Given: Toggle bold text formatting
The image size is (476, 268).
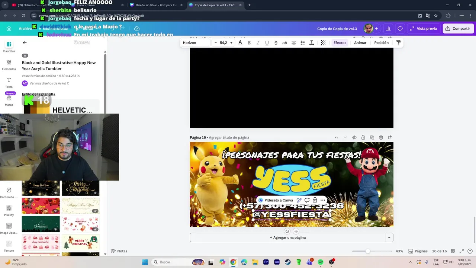Looking at the screenshot, I should coord(249,43).
